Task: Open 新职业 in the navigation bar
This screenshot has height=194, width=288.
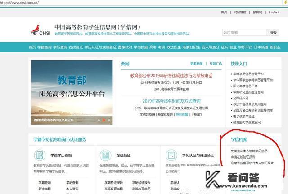Action: (x=275, y=47)
